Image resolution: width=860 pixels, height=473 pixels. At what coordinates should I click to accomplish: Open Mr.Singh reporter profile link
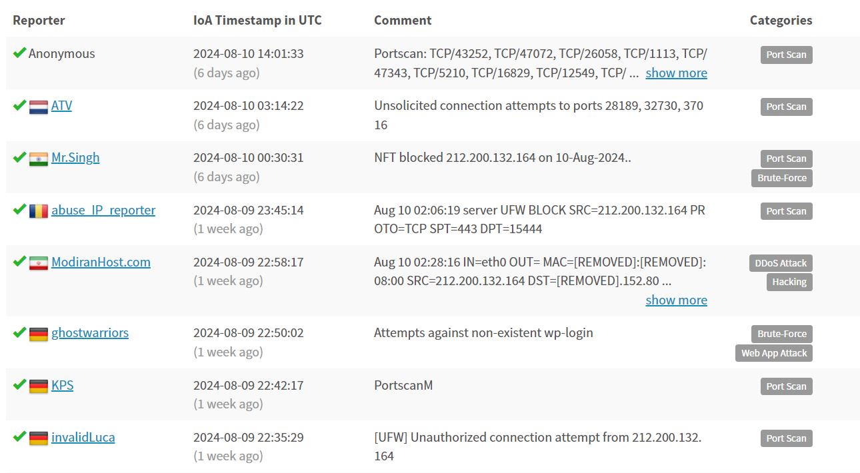pos(75,157)
